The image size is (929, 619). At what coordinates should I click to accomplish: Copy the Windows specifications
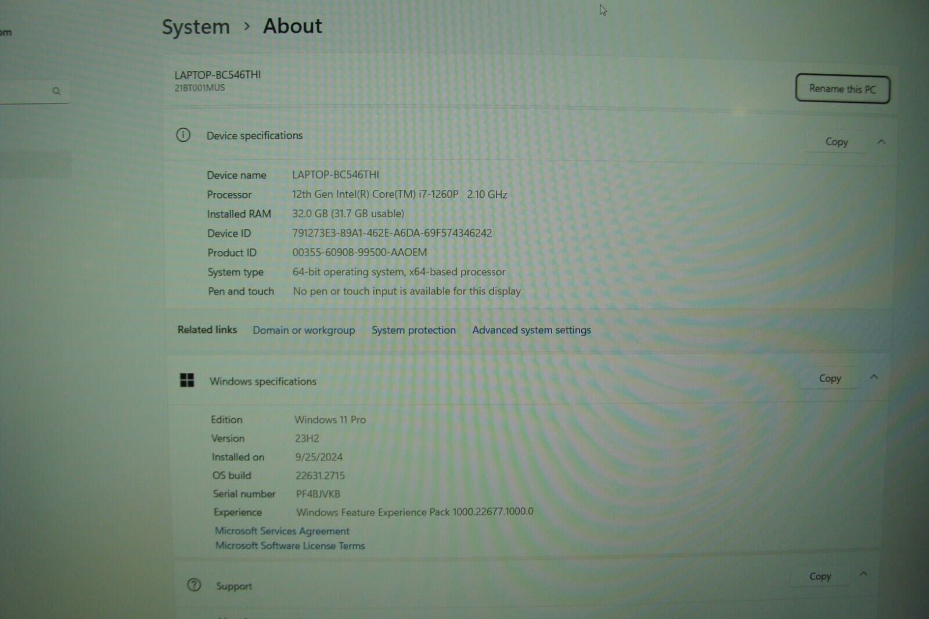(x=830, y=378)
